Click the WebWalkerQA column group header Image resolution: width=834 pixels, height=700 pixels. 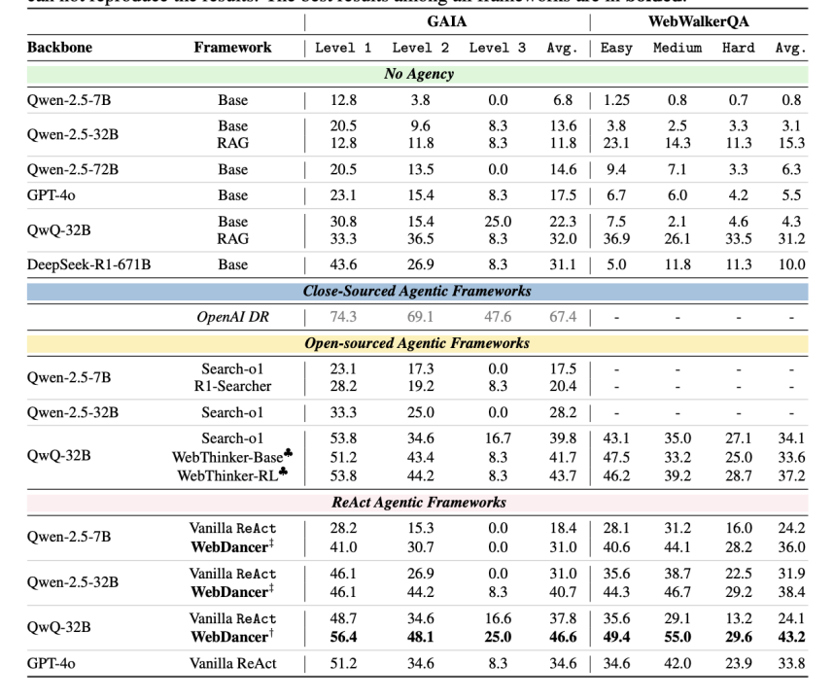pos(698,21)
